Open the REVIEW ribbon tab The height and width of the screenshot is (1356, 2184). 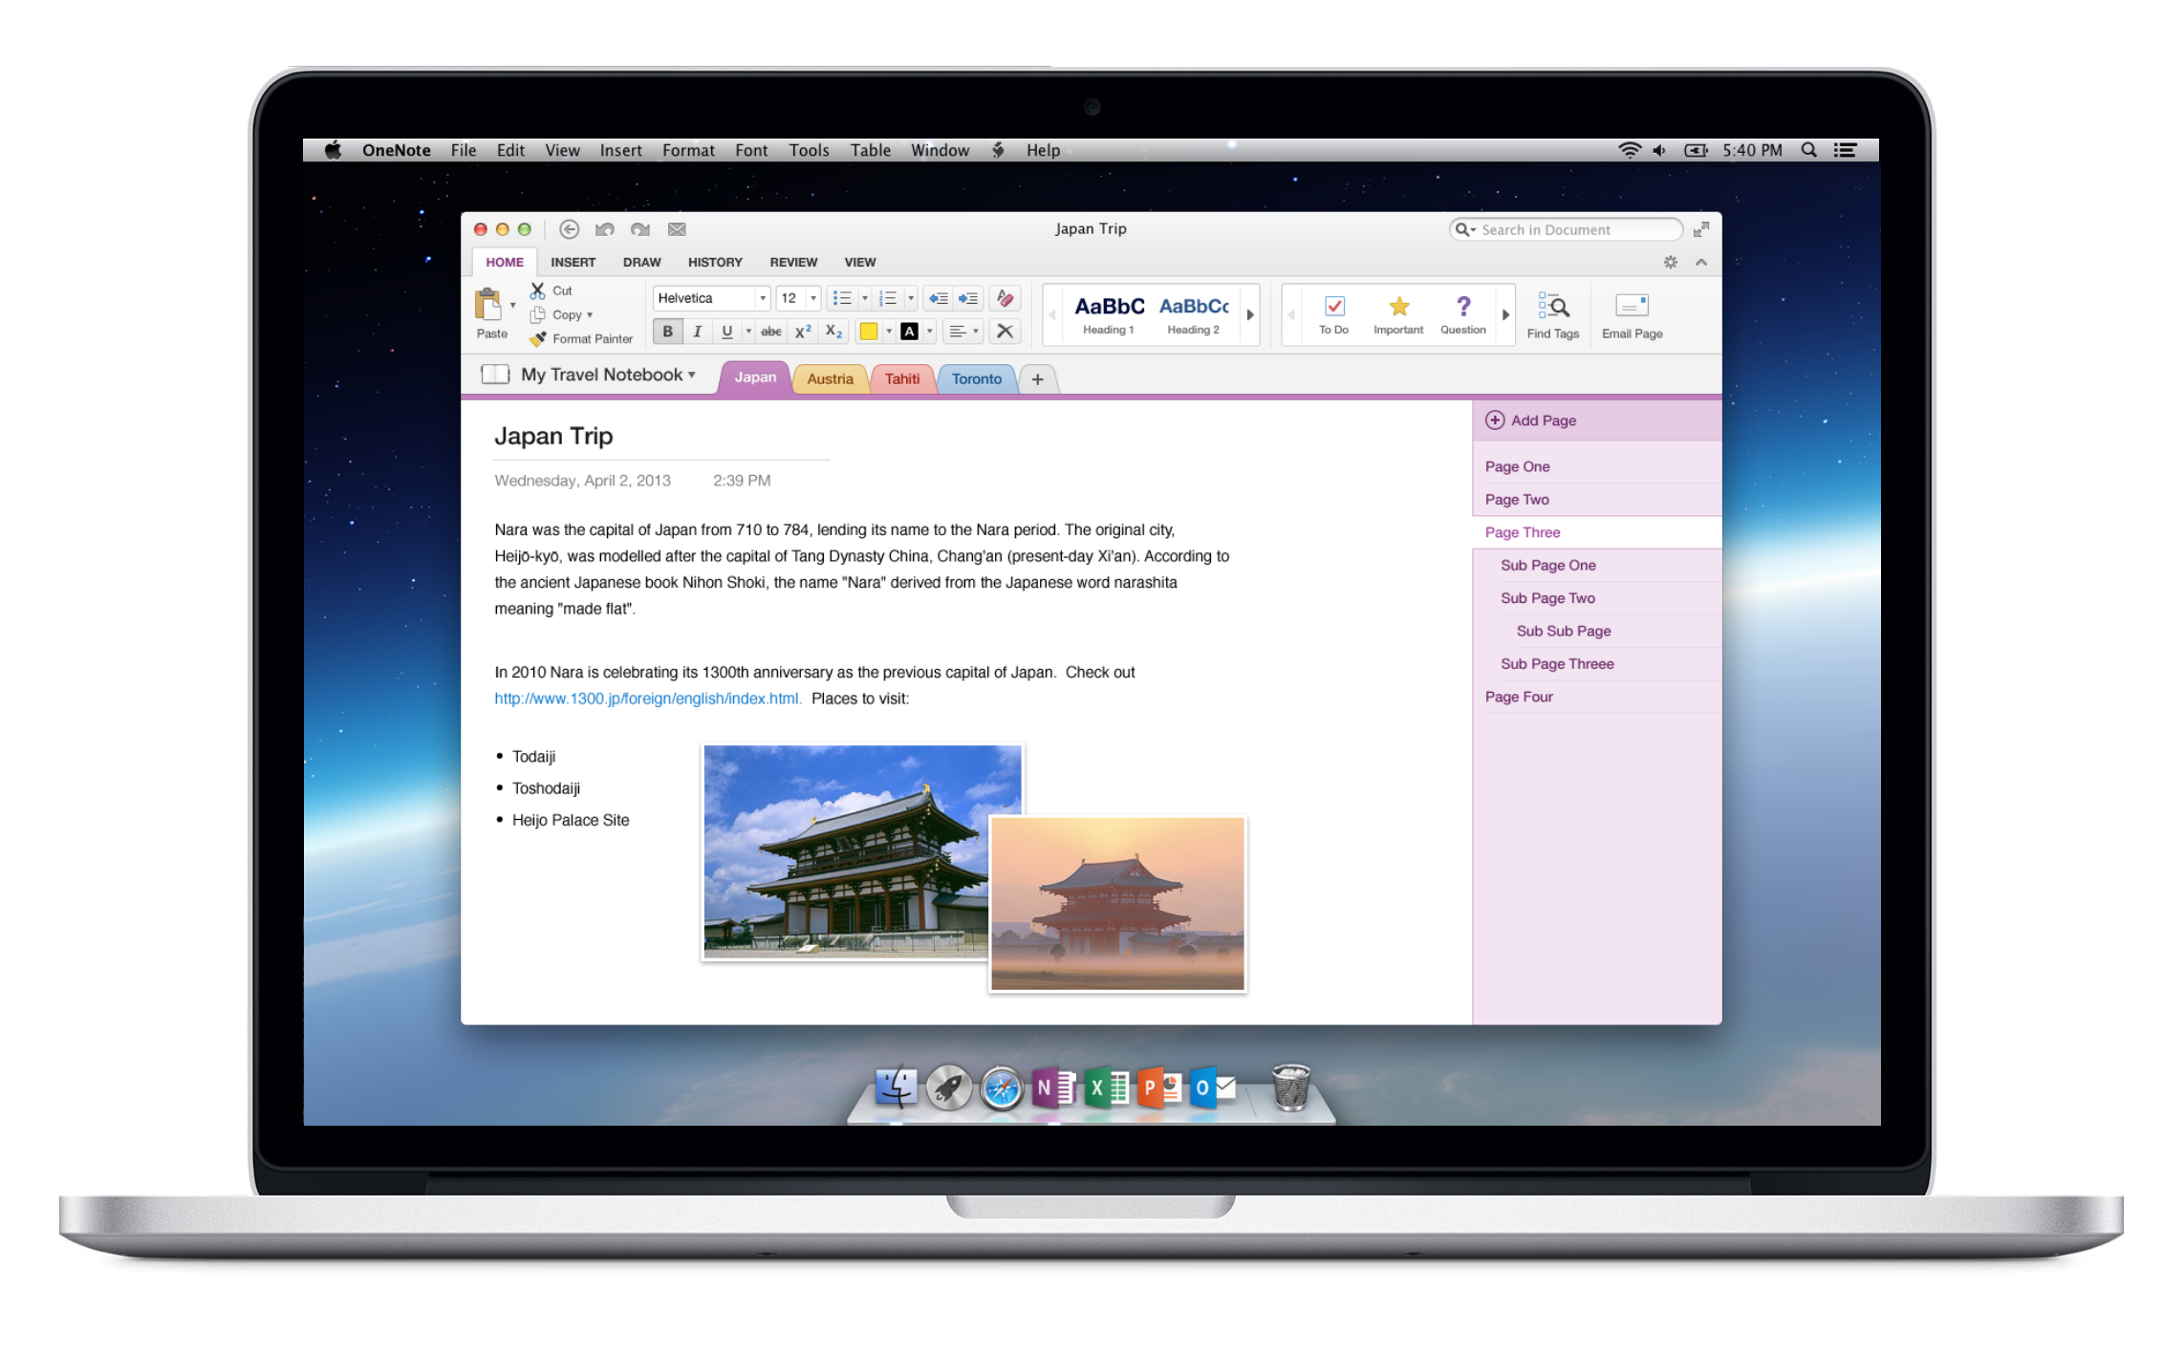pos(793,262)
